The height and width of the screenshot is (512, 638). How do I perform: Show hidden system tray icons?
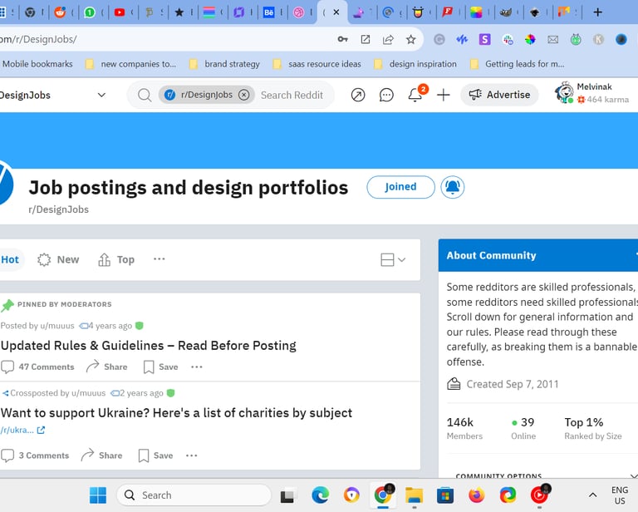(593, 495)
